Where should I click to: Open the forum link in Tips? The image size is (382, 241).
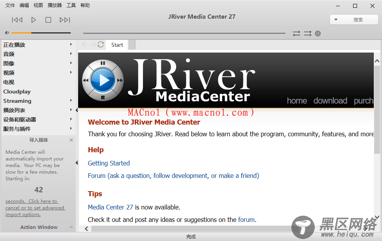246,220
